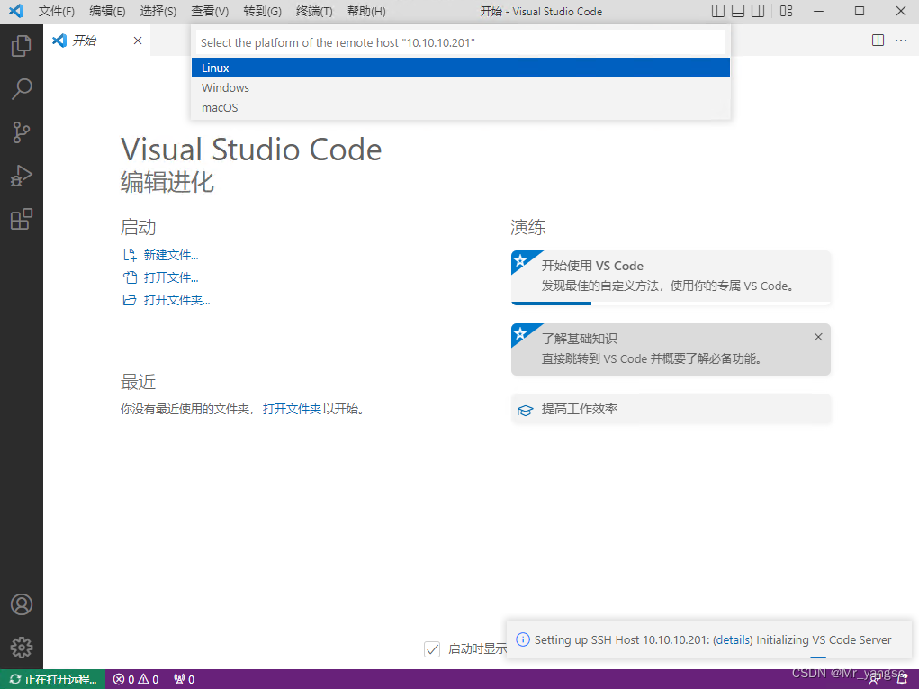Click the info icon in SSH notification
Image resolution: width=919 pixels, height=689 pixels.
522,639
